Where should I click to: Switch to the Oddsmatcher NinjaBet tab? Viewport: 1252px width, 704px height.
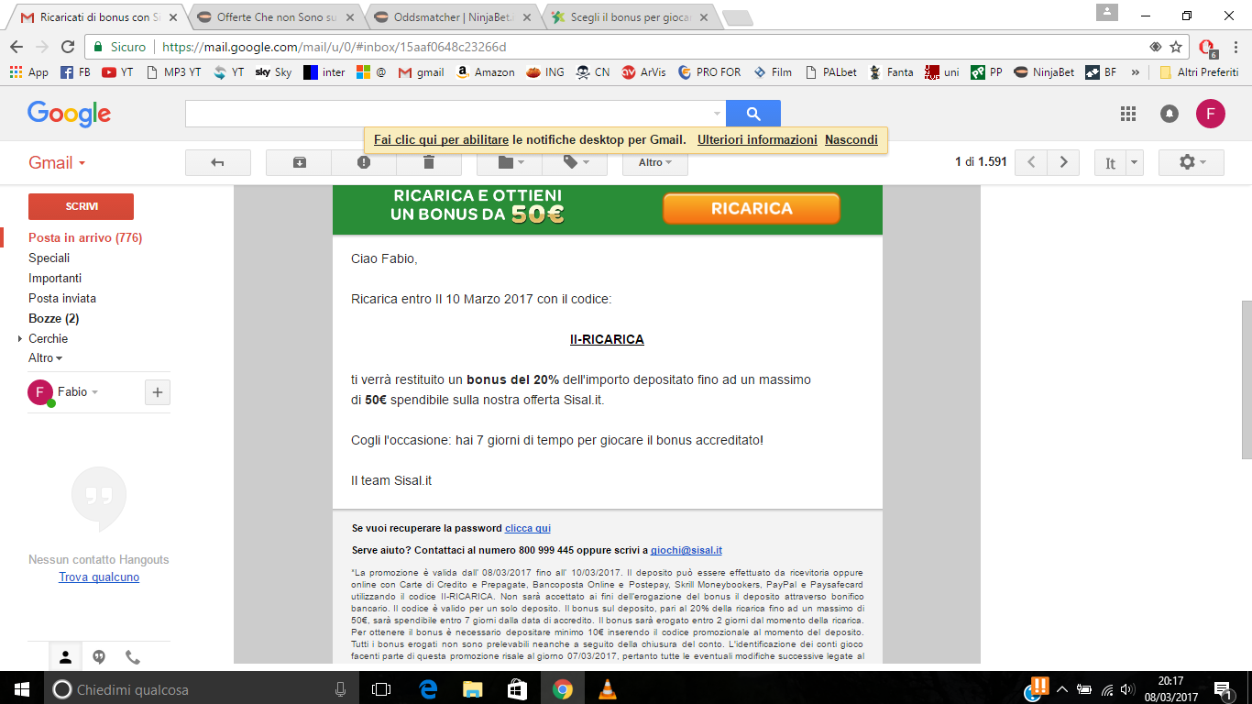point(453,17)
